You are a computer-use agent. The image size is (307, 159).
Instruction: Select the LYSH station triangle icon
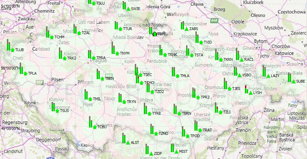click(251, 93)
